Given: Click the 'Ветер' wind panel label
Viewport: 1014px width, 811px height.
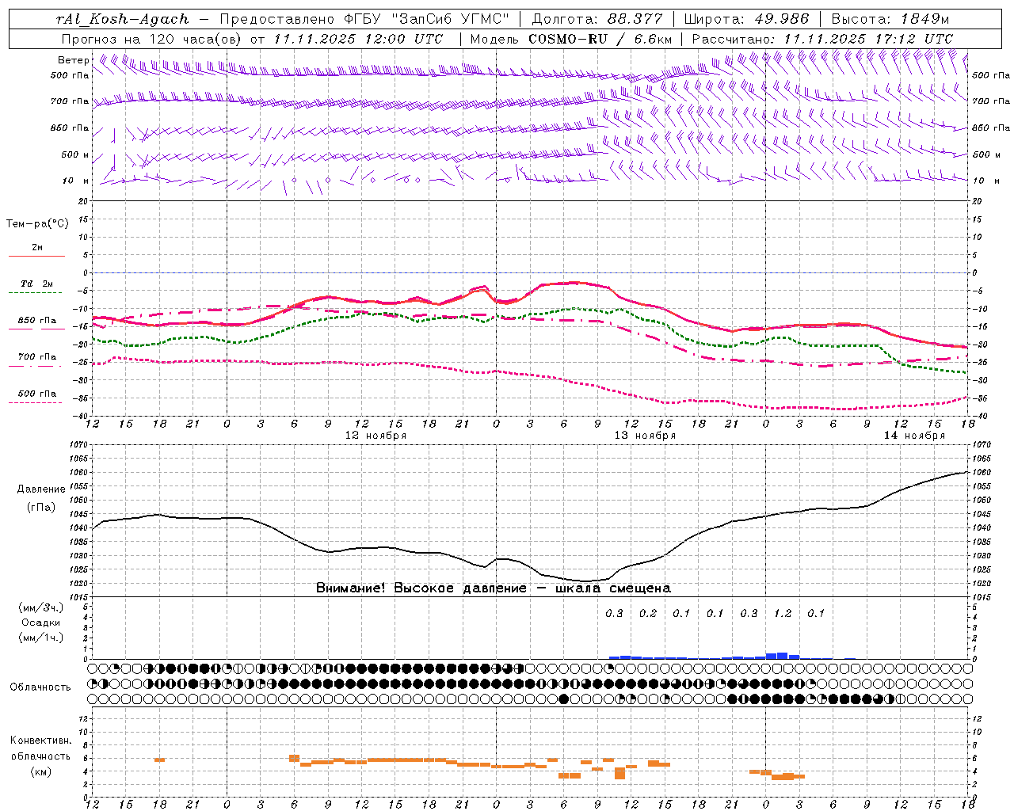Looking at the screenshot, I should tap(73, 60).
